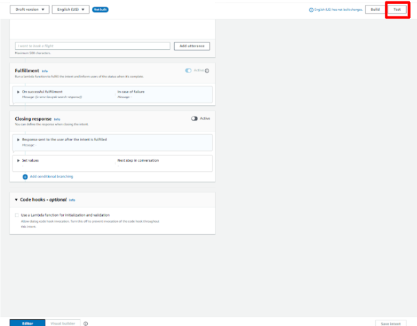The height and width of the screenshot is (326, 417).
Task: Collapse the Code hooks section
Action: point(16,199)
